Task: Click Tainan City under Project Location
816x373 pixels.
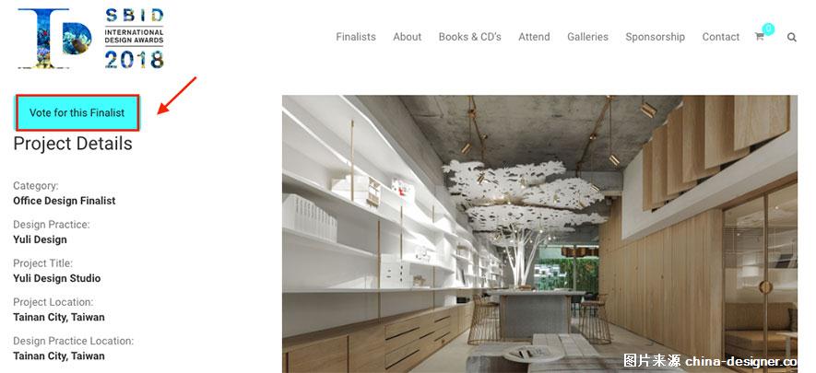Action: [x=59, y=317]
